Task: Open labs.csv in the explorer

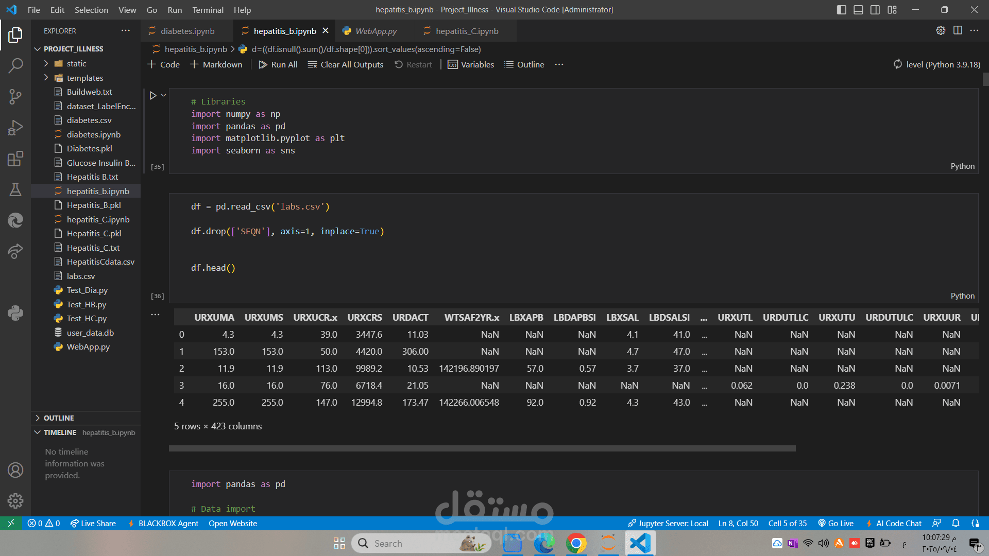Action: point(81,276)
